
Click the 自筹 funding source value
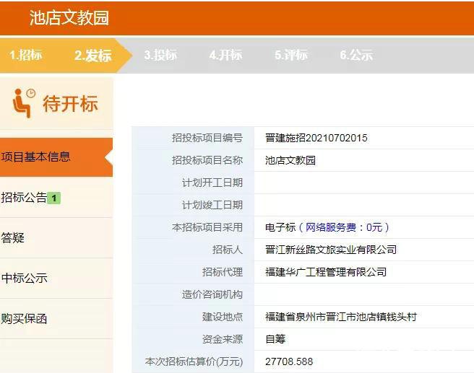pos(275,339)
